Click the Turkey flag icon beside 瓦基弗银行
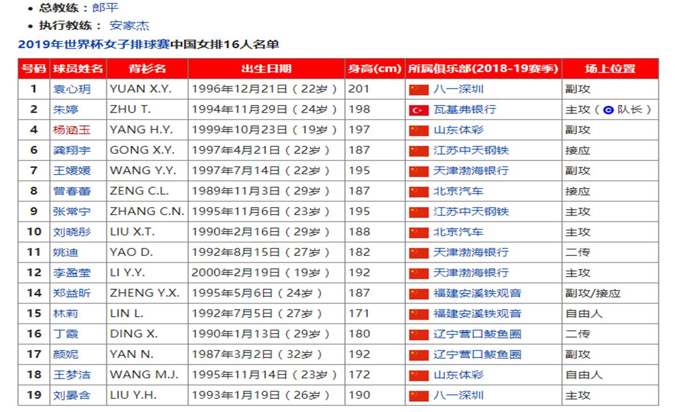Image resolution: width=675 pixels, height=412 pixels. point(419,110)
